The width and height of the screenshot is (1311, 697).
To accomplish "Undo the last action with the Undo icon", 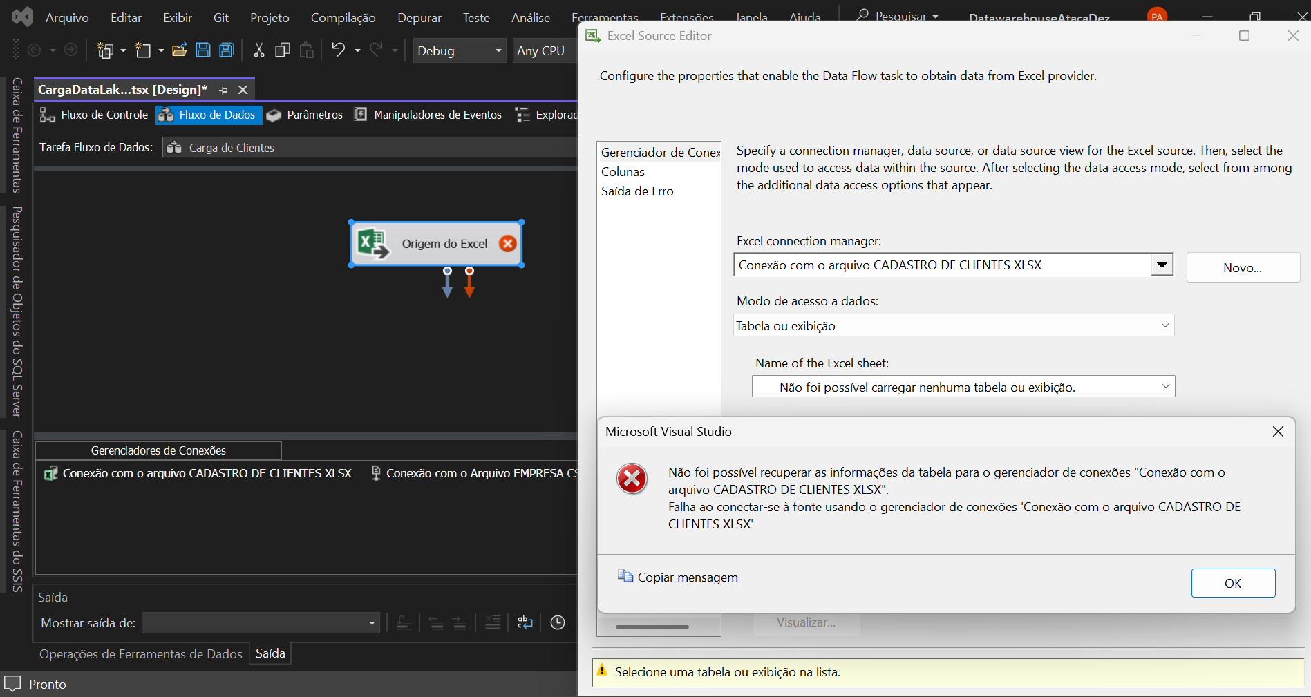I will pos(338,50).
